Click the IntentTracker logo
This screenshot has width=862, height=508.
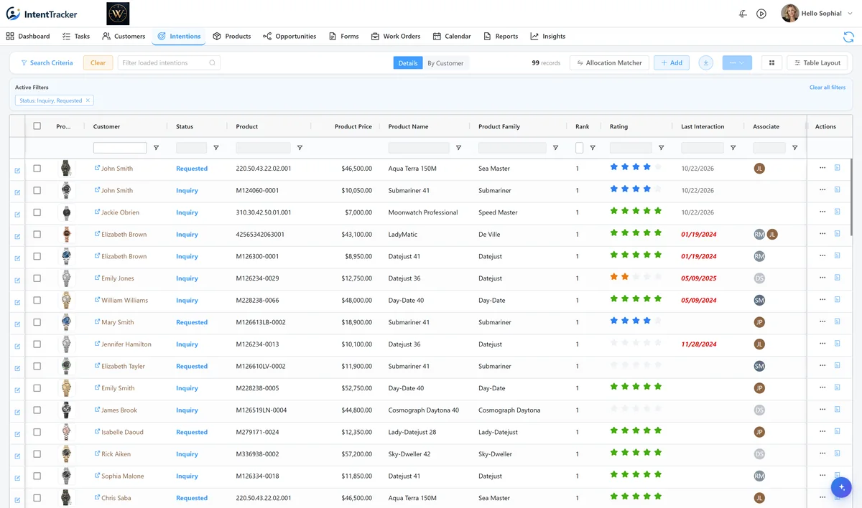tap(42, 14)
